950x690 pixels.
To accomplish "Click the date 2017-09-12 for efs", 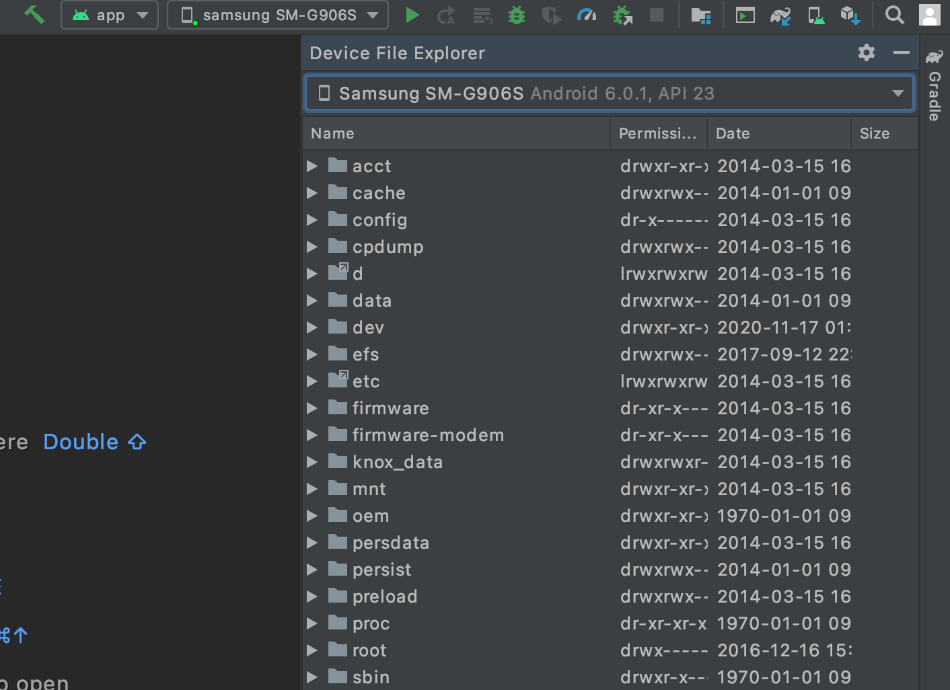I will (784, 354).
